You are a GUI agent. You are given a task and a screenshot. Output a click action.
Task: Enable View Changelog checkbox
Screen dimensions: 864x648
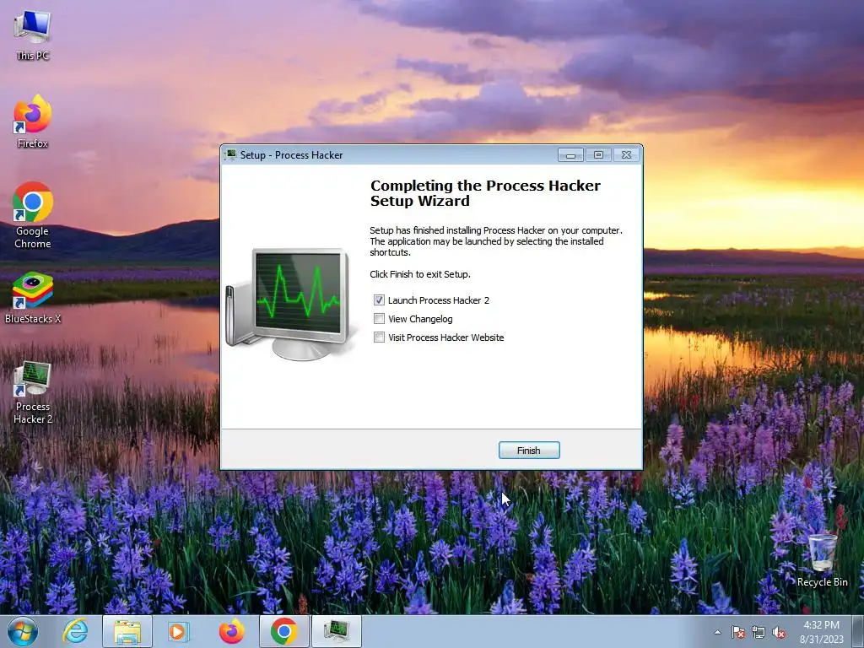[379, 318]
